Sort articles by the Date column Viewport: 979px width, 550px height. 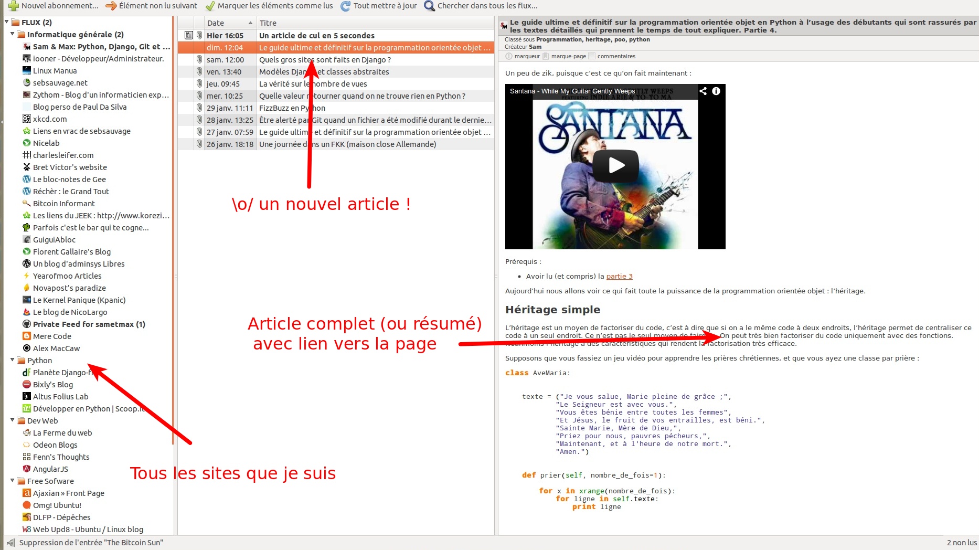click(230, 23)
